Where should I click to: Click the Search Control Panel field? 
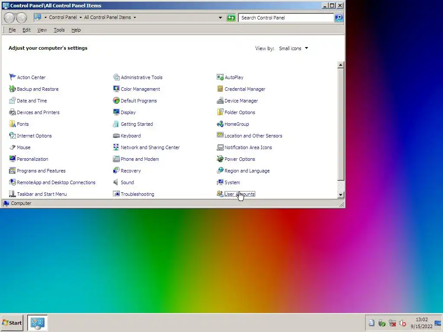click(x=286, y=17)
